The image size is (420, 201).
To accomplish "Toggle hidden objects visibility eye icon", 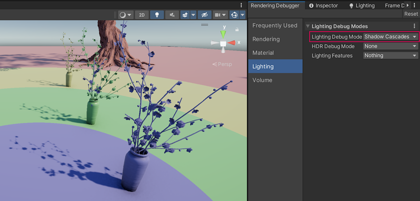I will tap(204, 15).
